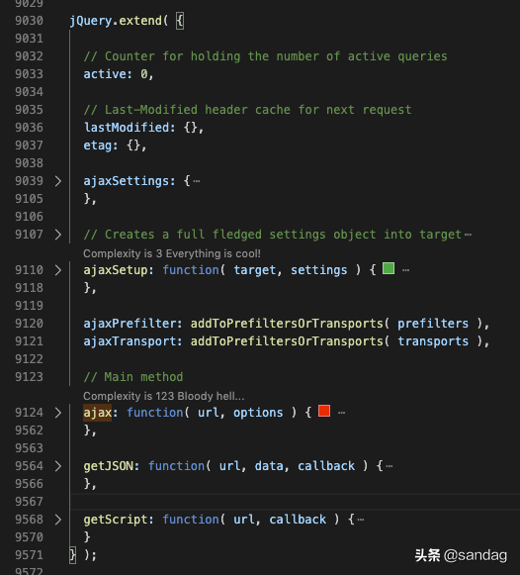This screenshot has width=520, height=575.
Task: Click the fold ellipsis on the ajax function line
Action: tap(342, 413)
